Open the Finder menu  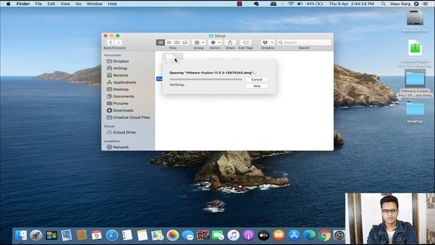point(23,3)
